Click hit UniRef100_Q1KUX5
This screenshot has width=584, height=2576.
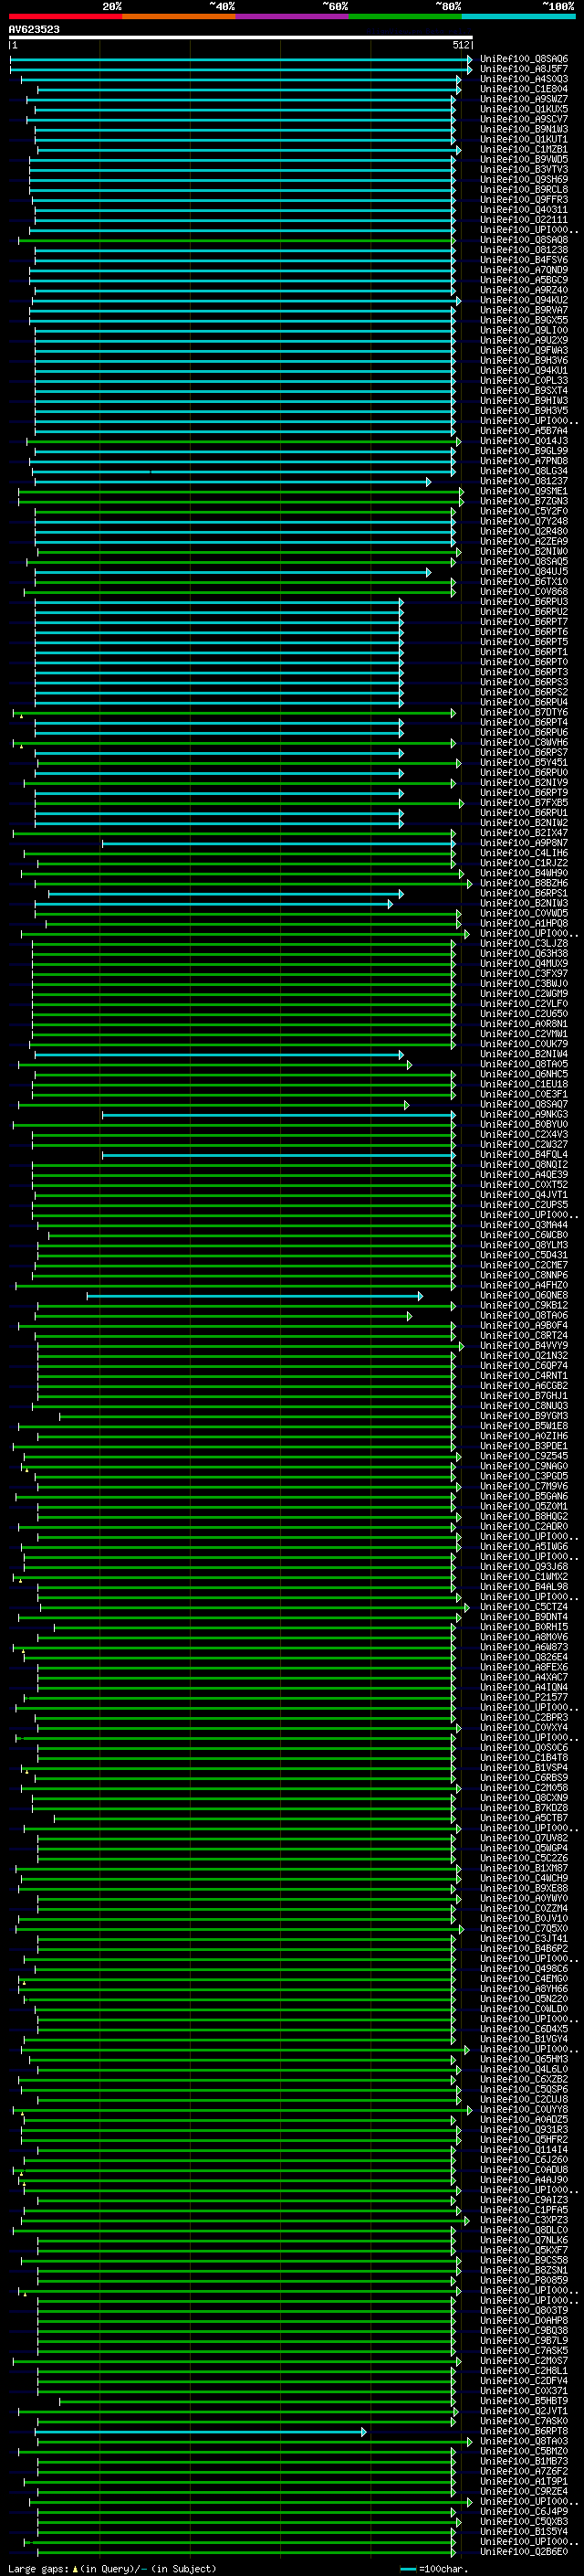[523, 109]
